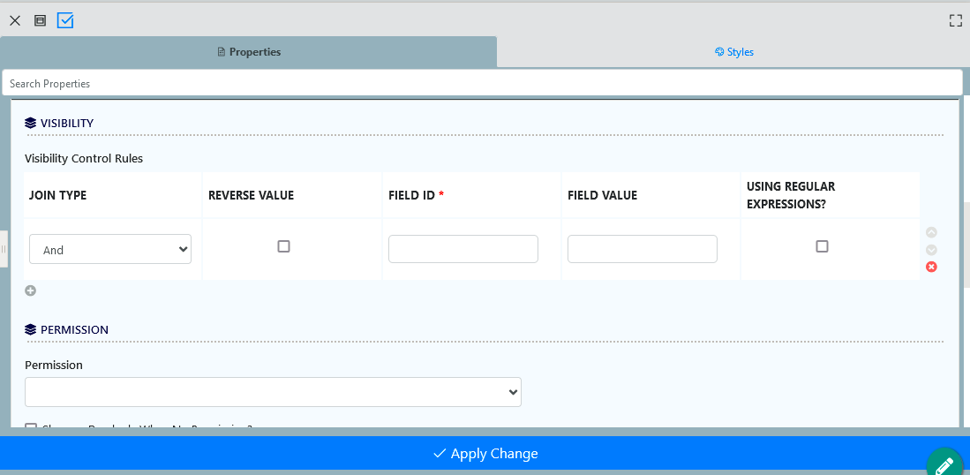The width and height of the screenshot is (970, 475).
Task: Click the Apply Change button
Action: [x=485, y=453]
